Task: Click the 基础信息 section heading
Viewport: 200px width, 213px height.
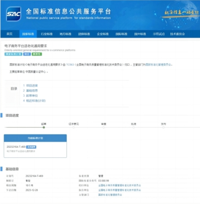Action: [12, 169]
